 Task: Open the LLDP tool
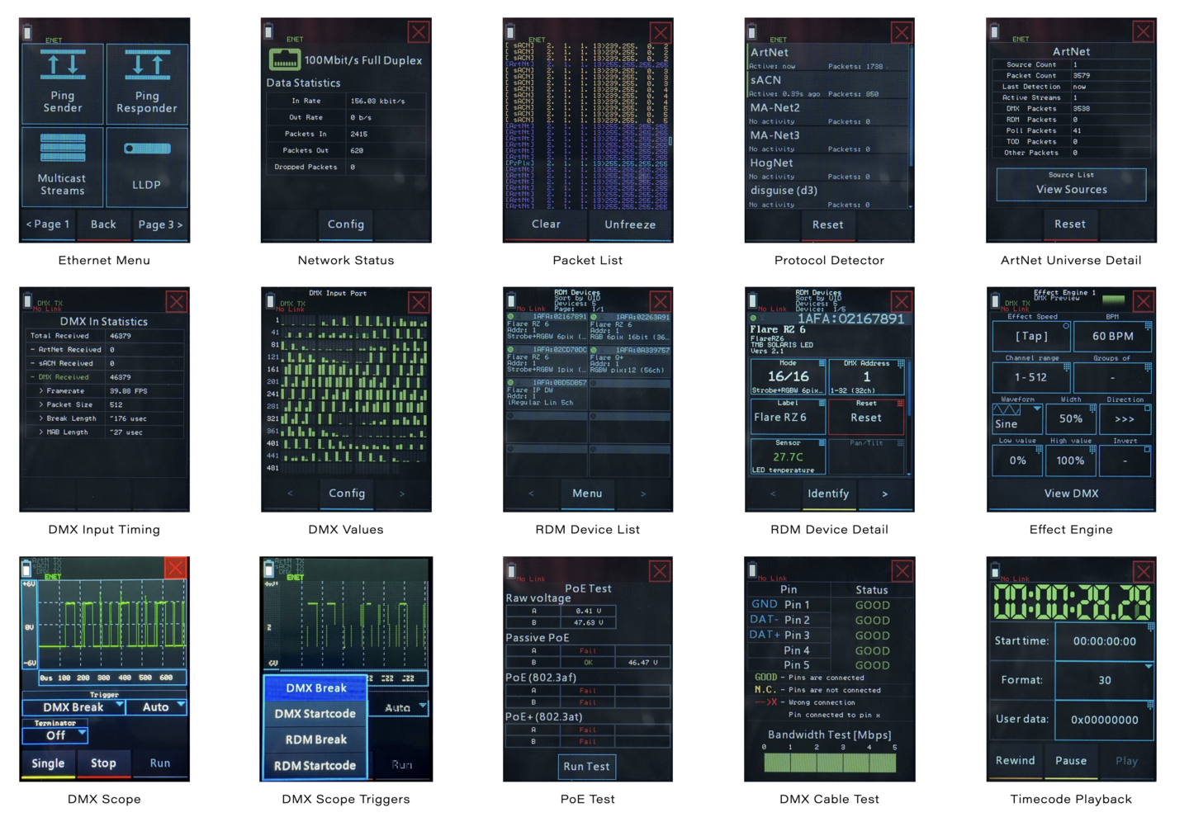[x=147, y=165]
